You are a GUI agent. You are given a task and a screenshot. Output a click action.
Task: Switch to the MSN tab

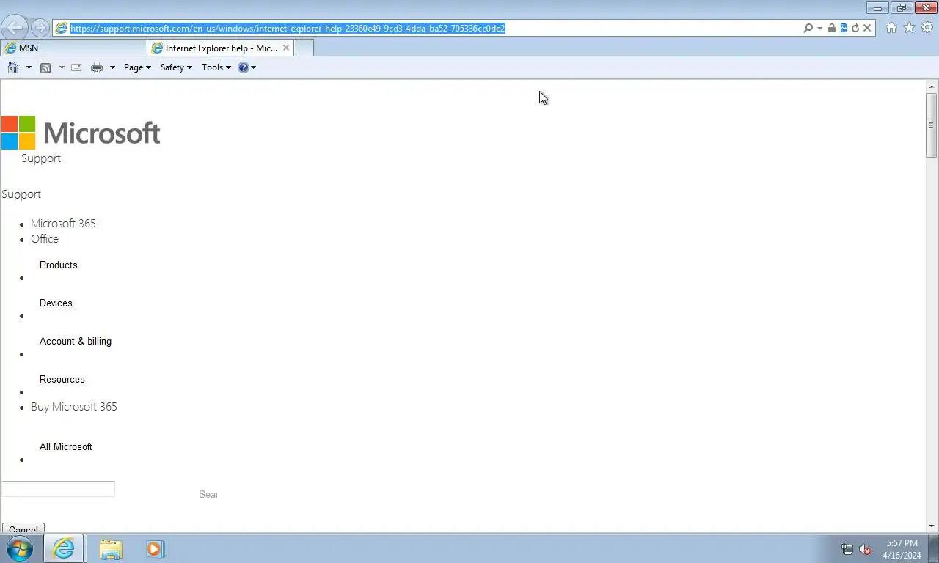[x=73, y=48]
